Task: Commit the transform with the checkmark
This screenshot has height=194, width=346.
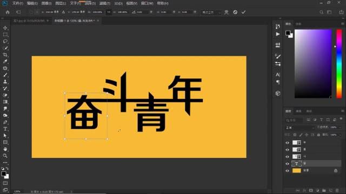Action: coord(243,12)
